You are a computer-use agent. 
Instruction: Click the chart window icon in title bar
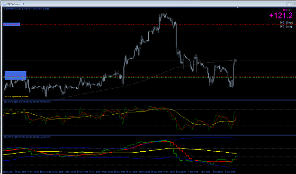tap(4, 4)
